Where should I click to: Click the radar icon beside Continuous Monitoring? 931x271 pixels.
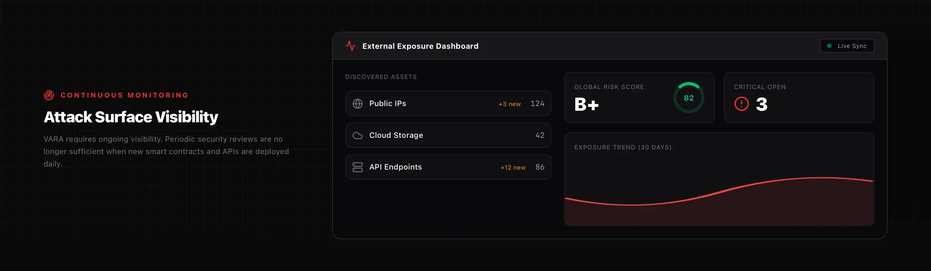click(49, 95)
